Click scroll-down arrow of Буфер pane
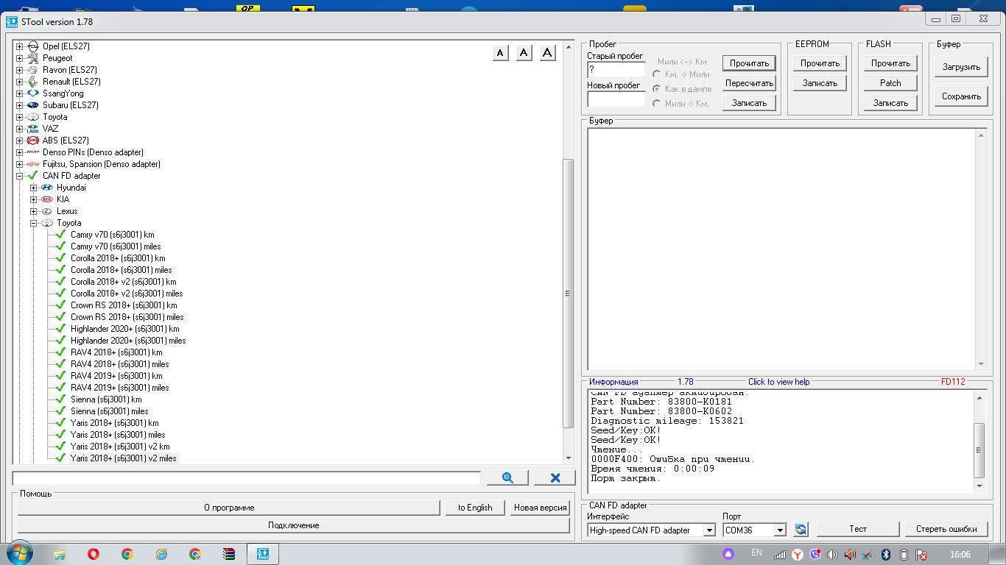The width and height of the screenshot is (1006, 565). (980, 364)
